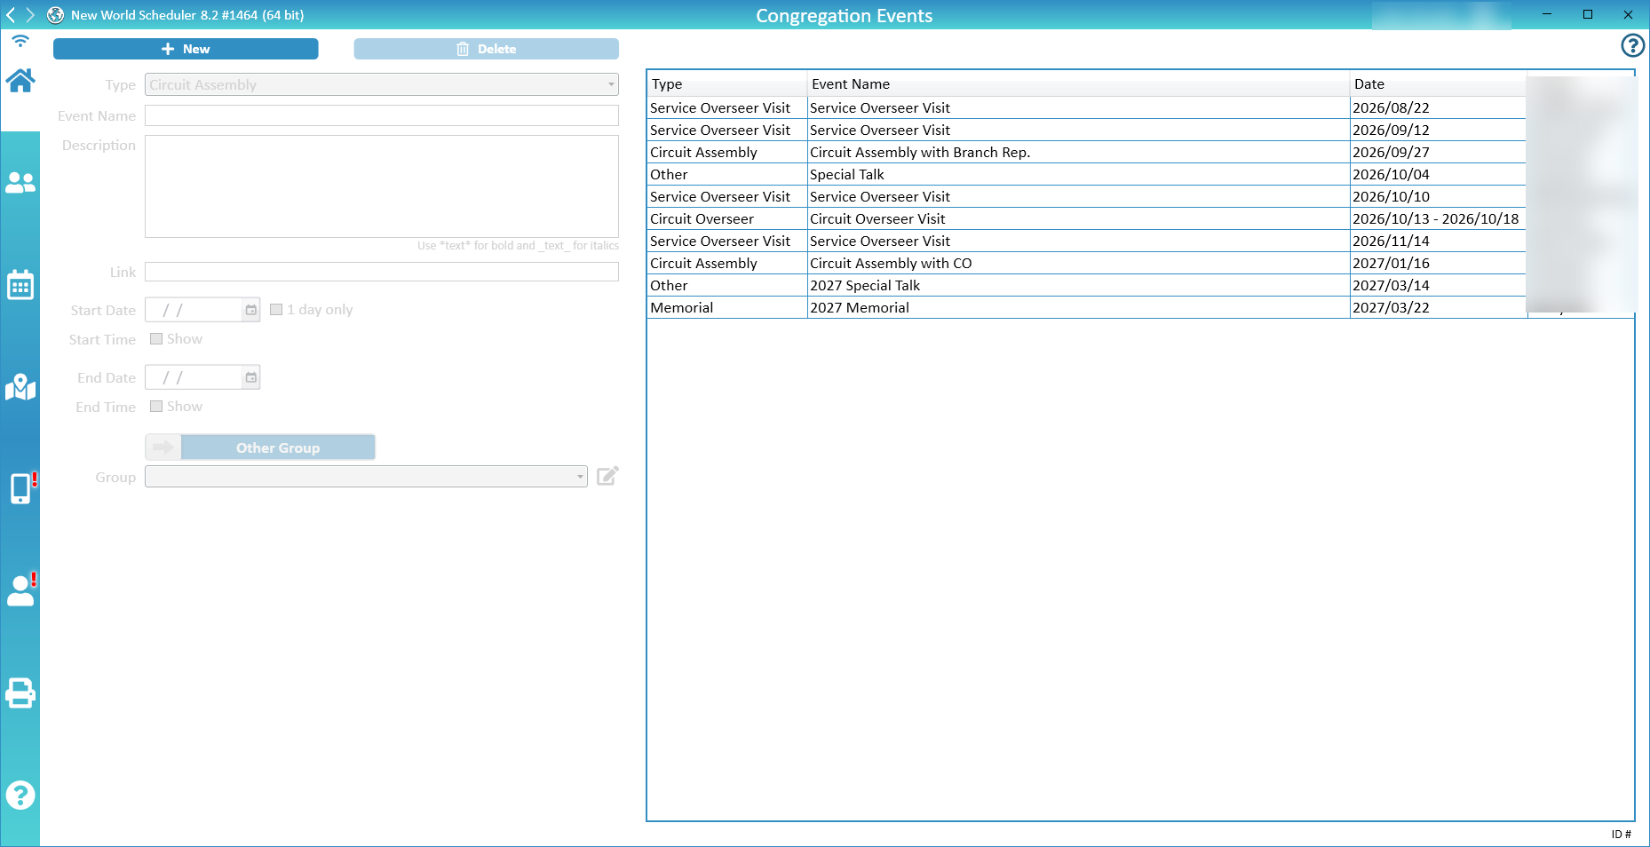Open the Territories map in sidebar
The image size is (1650, 847).
[x=20, y=387]
